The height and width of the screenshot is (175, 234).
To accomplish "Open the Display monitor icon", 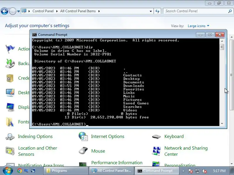I will (10, 107).
